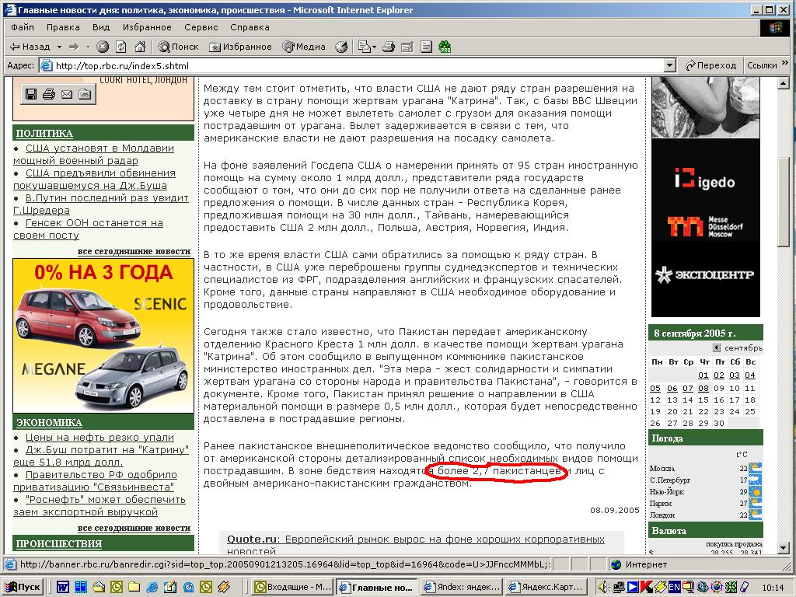Click the Stop loading toolbar icon
Viewport: 796px width, 597px height.
[103, 47]
